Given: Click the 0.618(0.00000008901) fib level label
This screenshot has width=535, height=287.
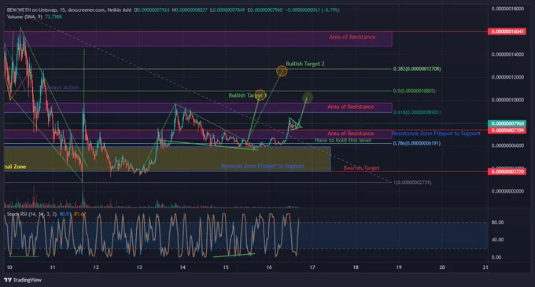Looking at the screenshot, I should (x=417, y=112).
